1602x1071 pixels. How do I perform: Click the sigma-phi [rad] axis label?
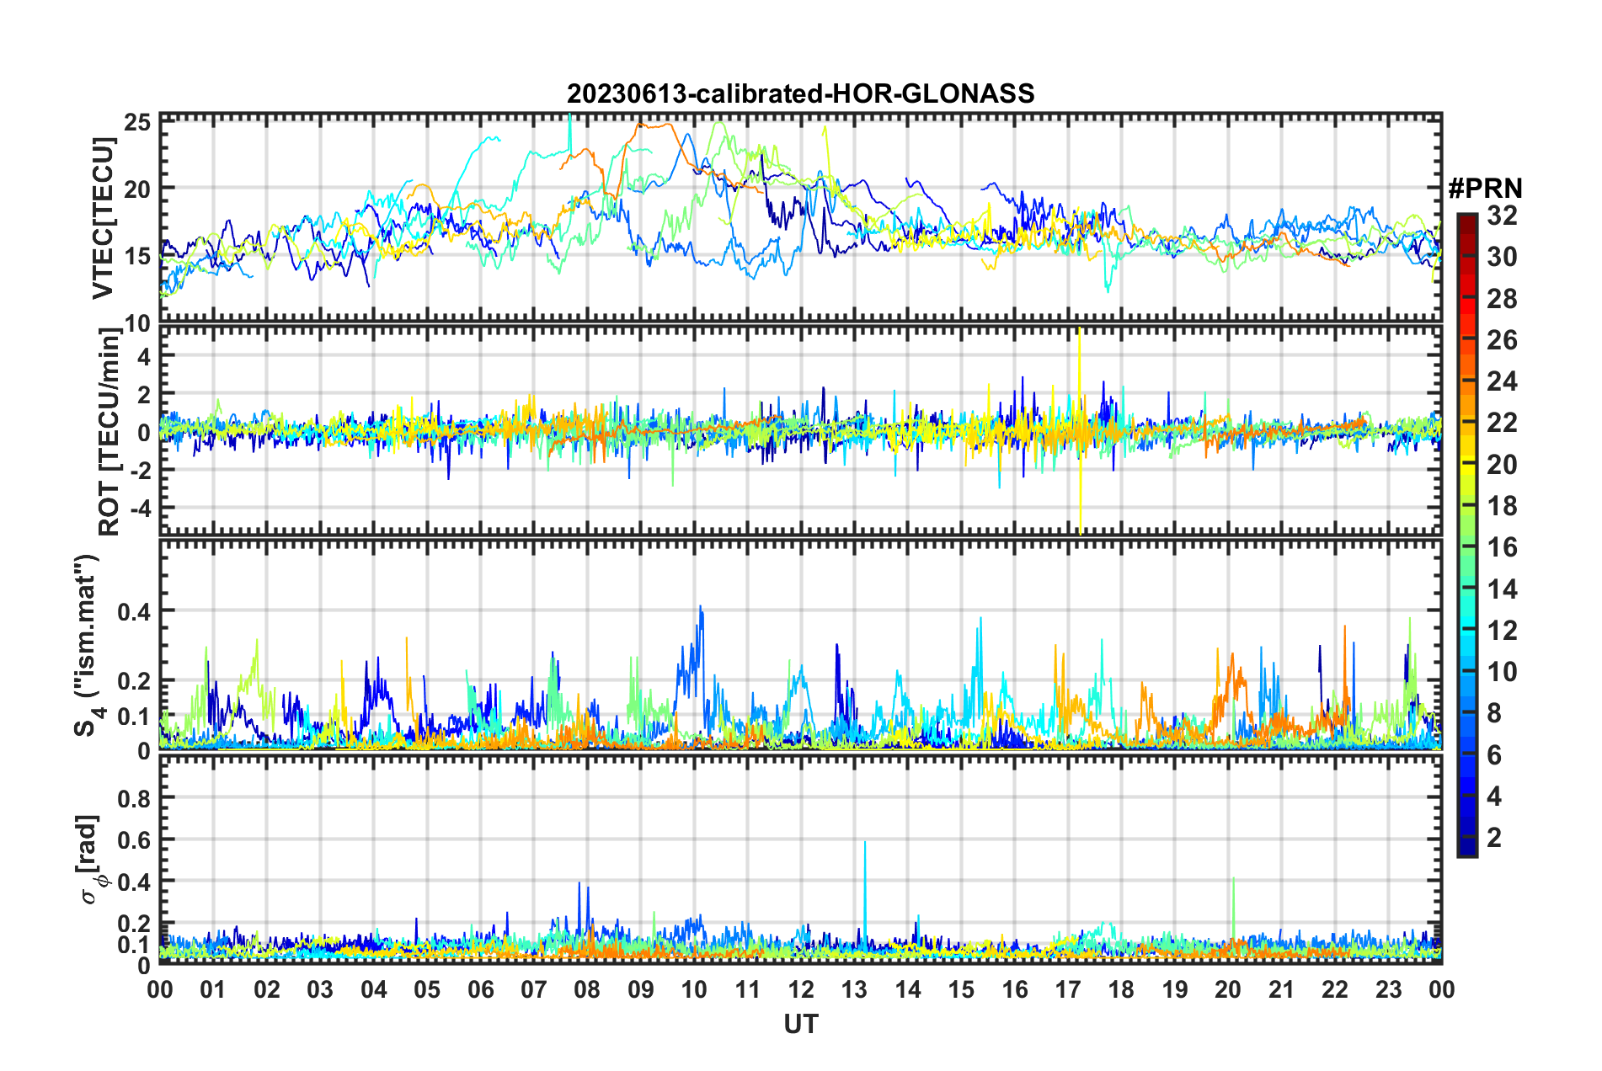click(89, 859)
